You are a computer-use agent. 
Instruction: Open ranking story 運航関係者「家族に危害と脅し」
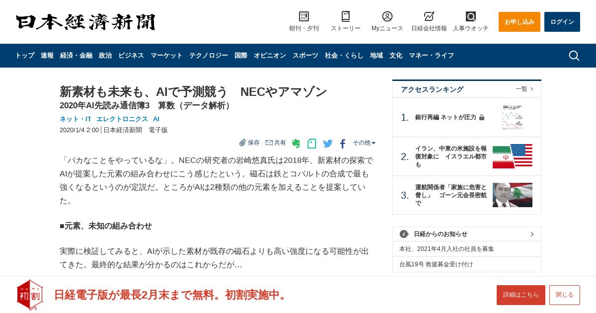pos(451,195)
